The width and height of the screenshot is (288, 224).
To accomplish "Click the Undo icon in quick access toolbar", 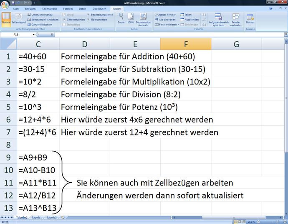I will (x=18, y=3).
